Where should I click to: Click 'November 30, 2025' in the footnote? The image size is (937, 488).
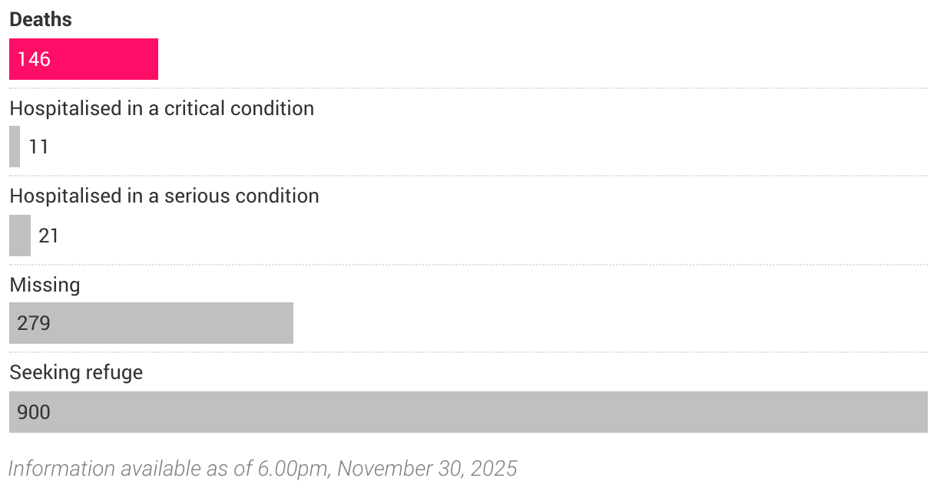[x=427, y=468]
